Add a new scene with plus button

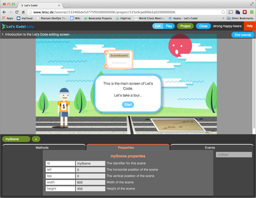tap(36, 139)
